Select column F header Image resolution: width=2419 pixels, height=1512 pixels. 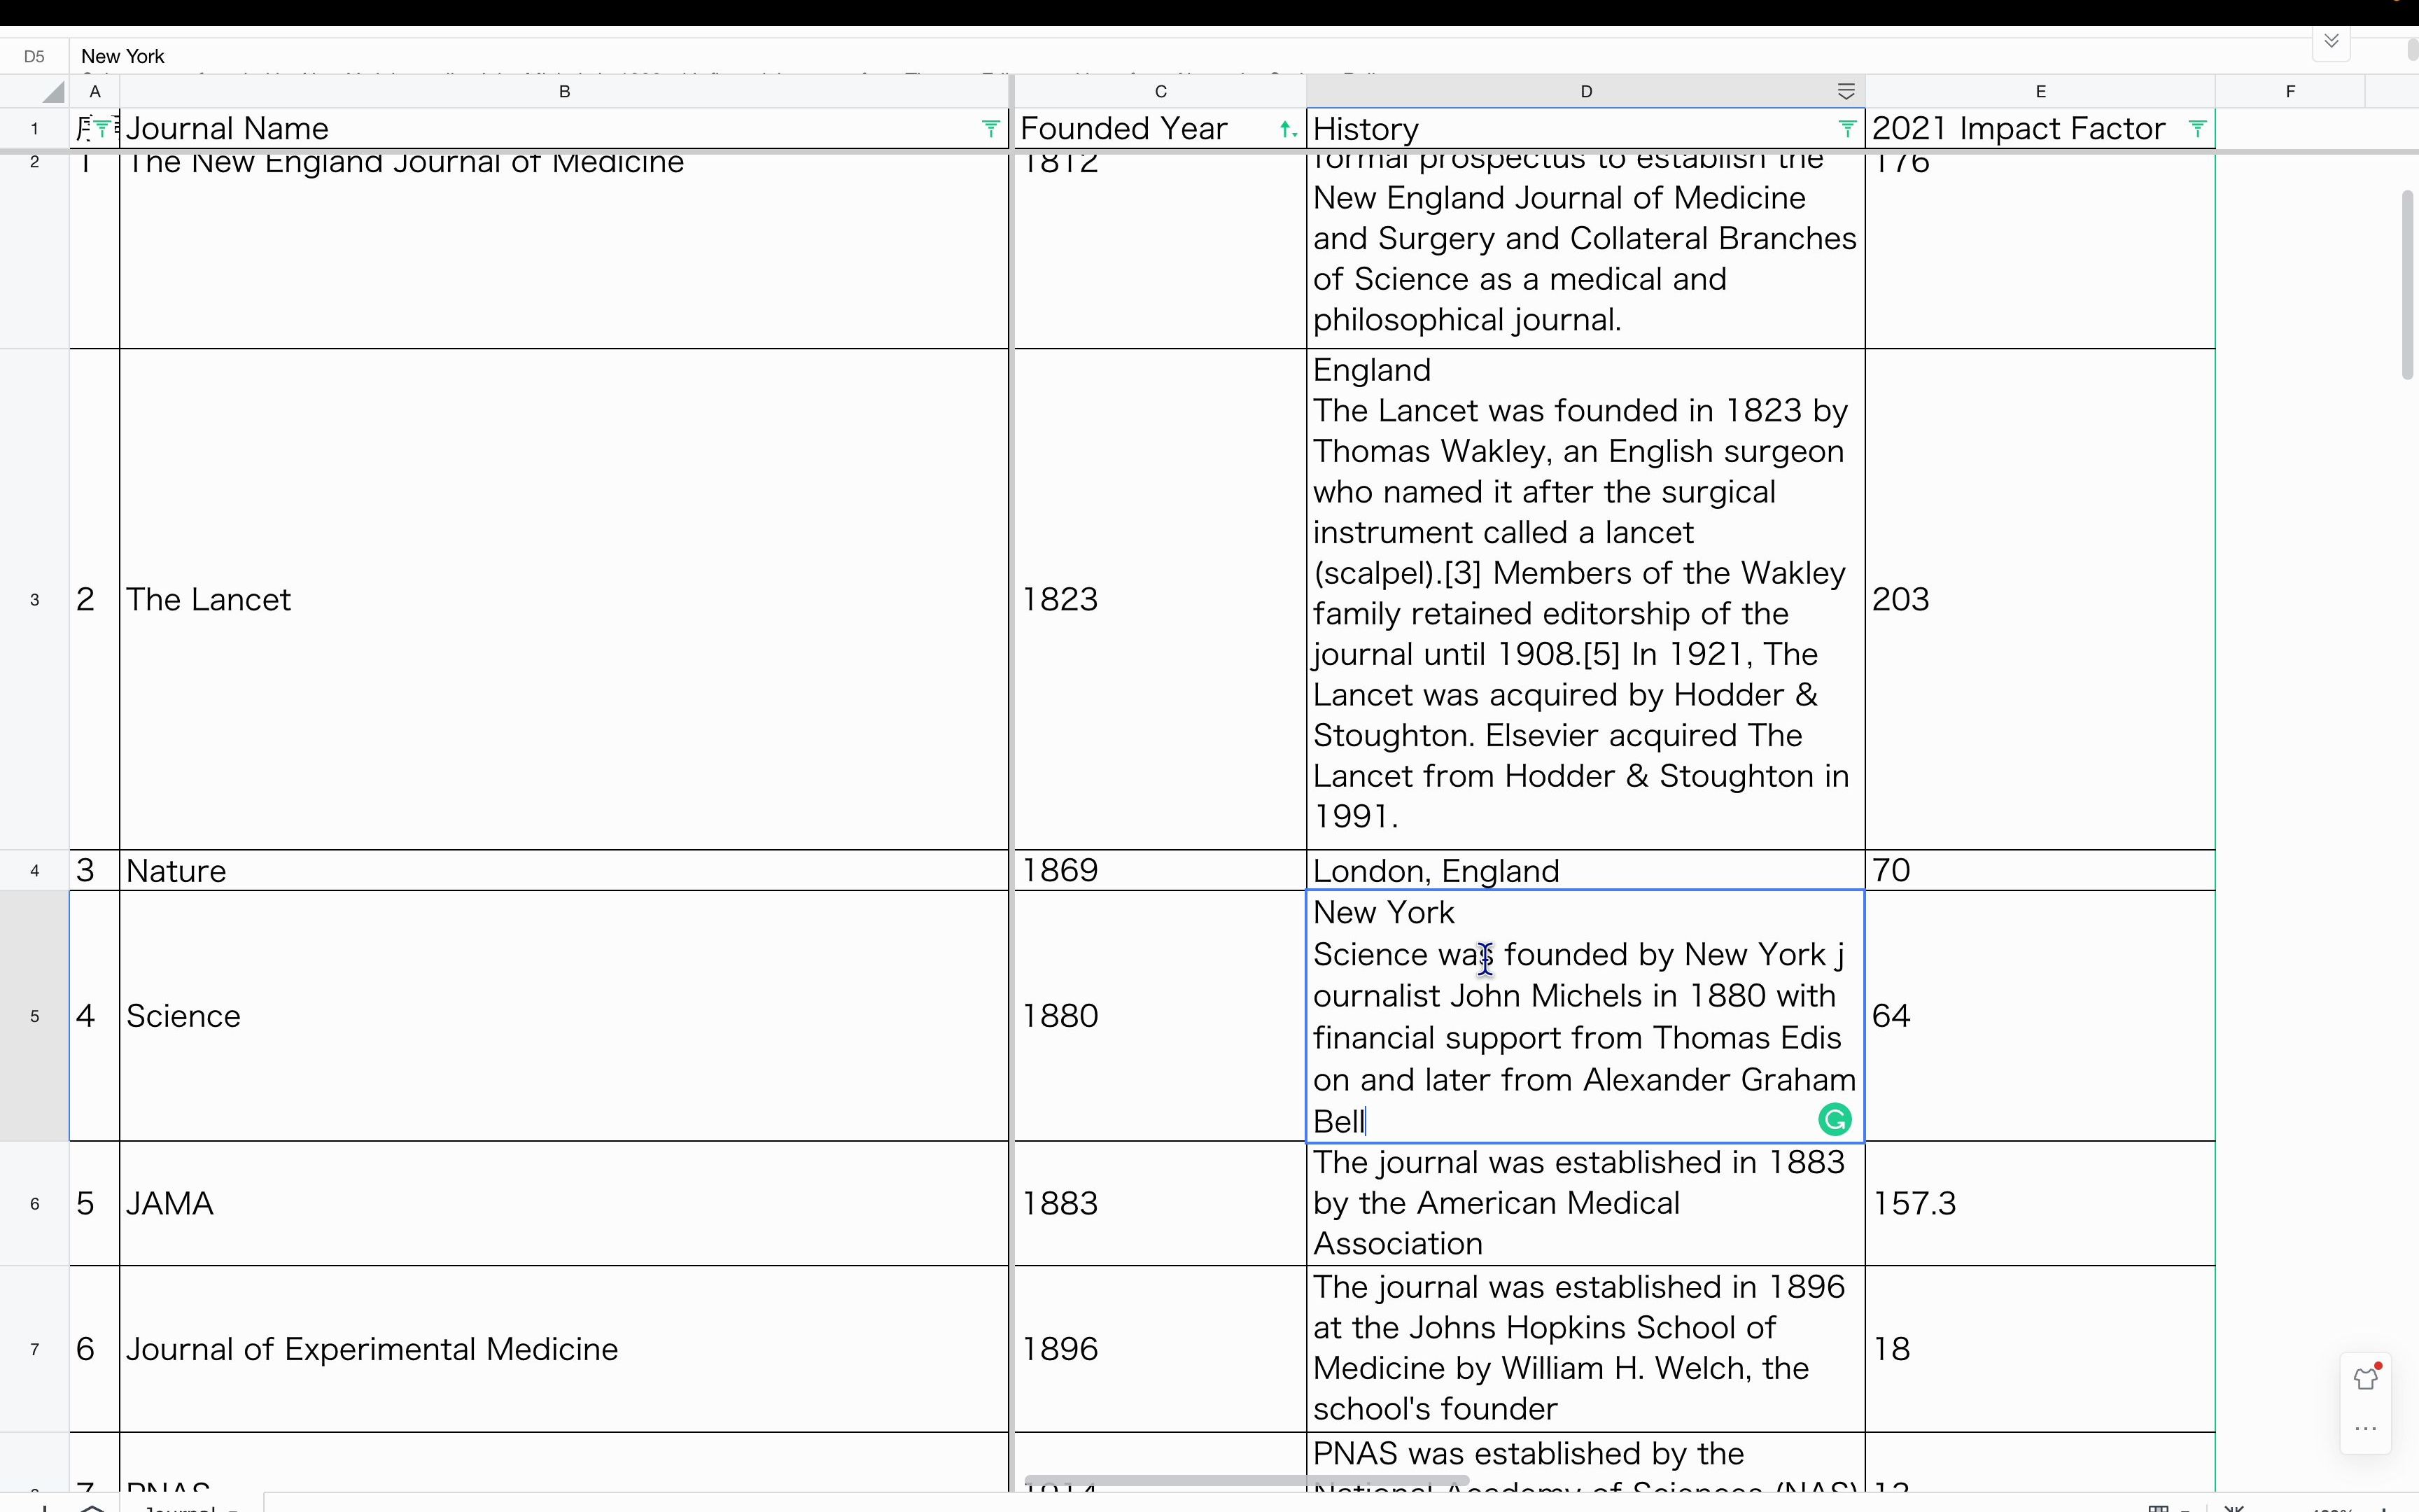2290,92
